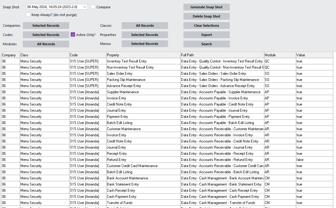Select the Supplier Maintenance property cell
The image size is (336, 208).
(x=143, y=92)
